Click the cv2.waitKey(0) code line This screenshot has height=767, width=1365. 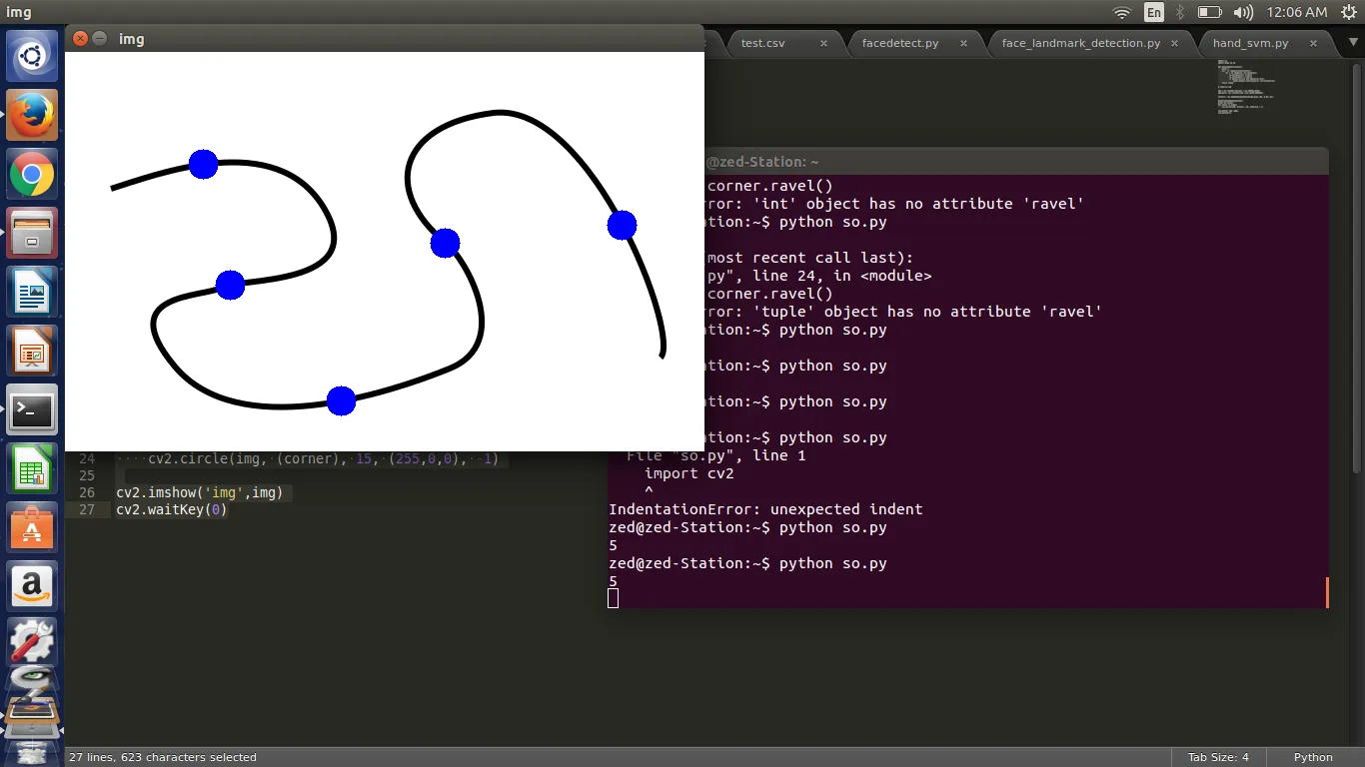click(x=172, y=509)
